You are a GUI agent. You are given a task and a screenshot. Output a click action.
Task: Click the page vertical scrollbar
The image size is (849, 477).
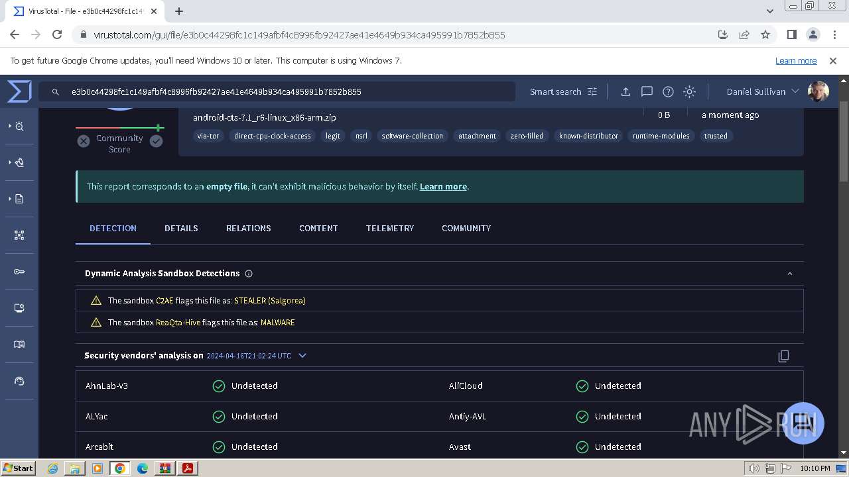(844, 141)
